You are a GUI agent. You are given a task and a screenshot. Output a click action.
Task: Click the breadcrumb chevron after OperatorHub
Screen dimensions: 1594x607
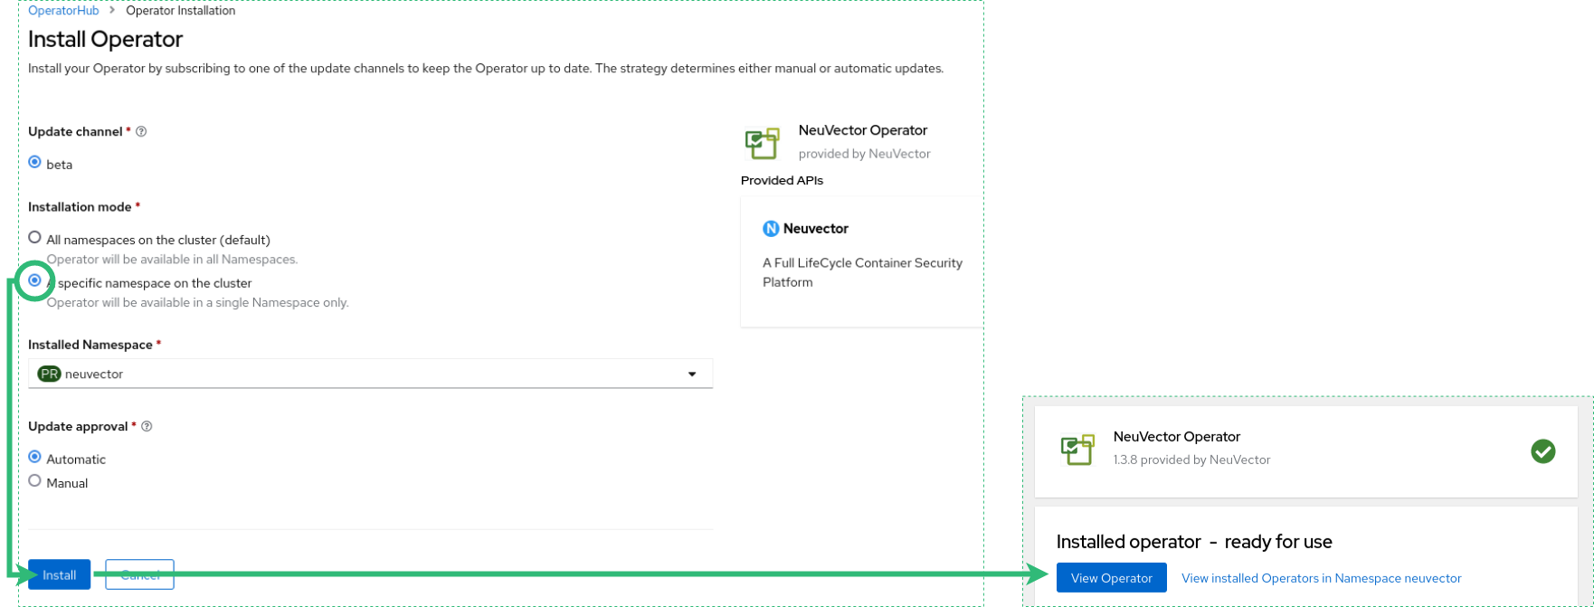112,11
